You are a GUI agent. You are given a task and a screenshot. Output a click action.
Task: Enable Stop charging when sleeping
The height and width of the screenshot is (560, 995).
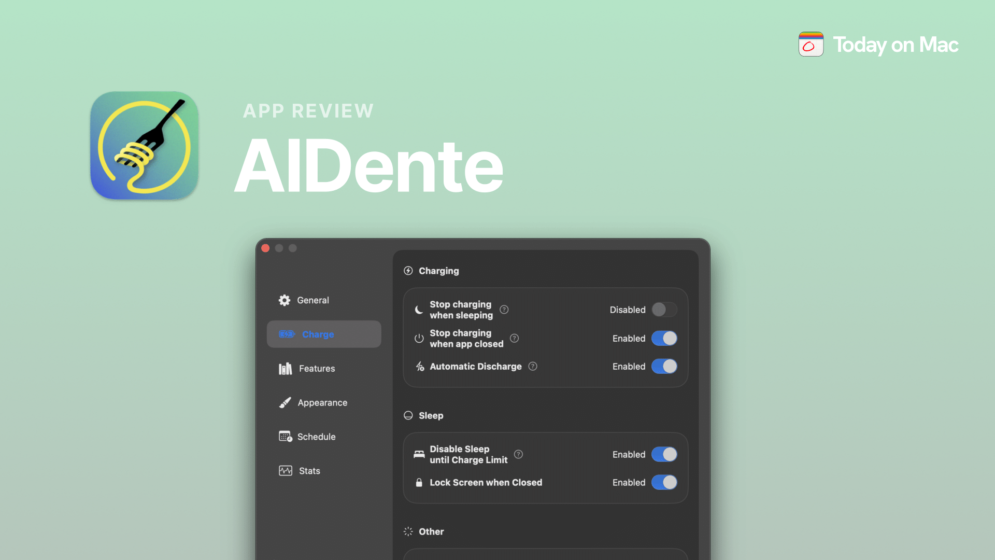click(x=664, y=310)
